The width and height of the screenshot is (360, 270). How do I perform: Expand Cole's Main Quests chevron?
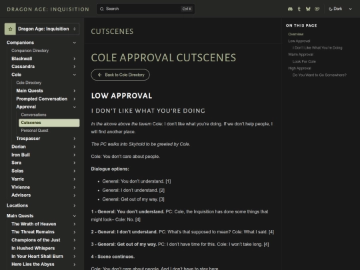click(x=75, y=91)
